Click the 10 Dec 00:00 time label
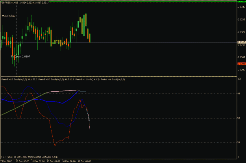 22,161
